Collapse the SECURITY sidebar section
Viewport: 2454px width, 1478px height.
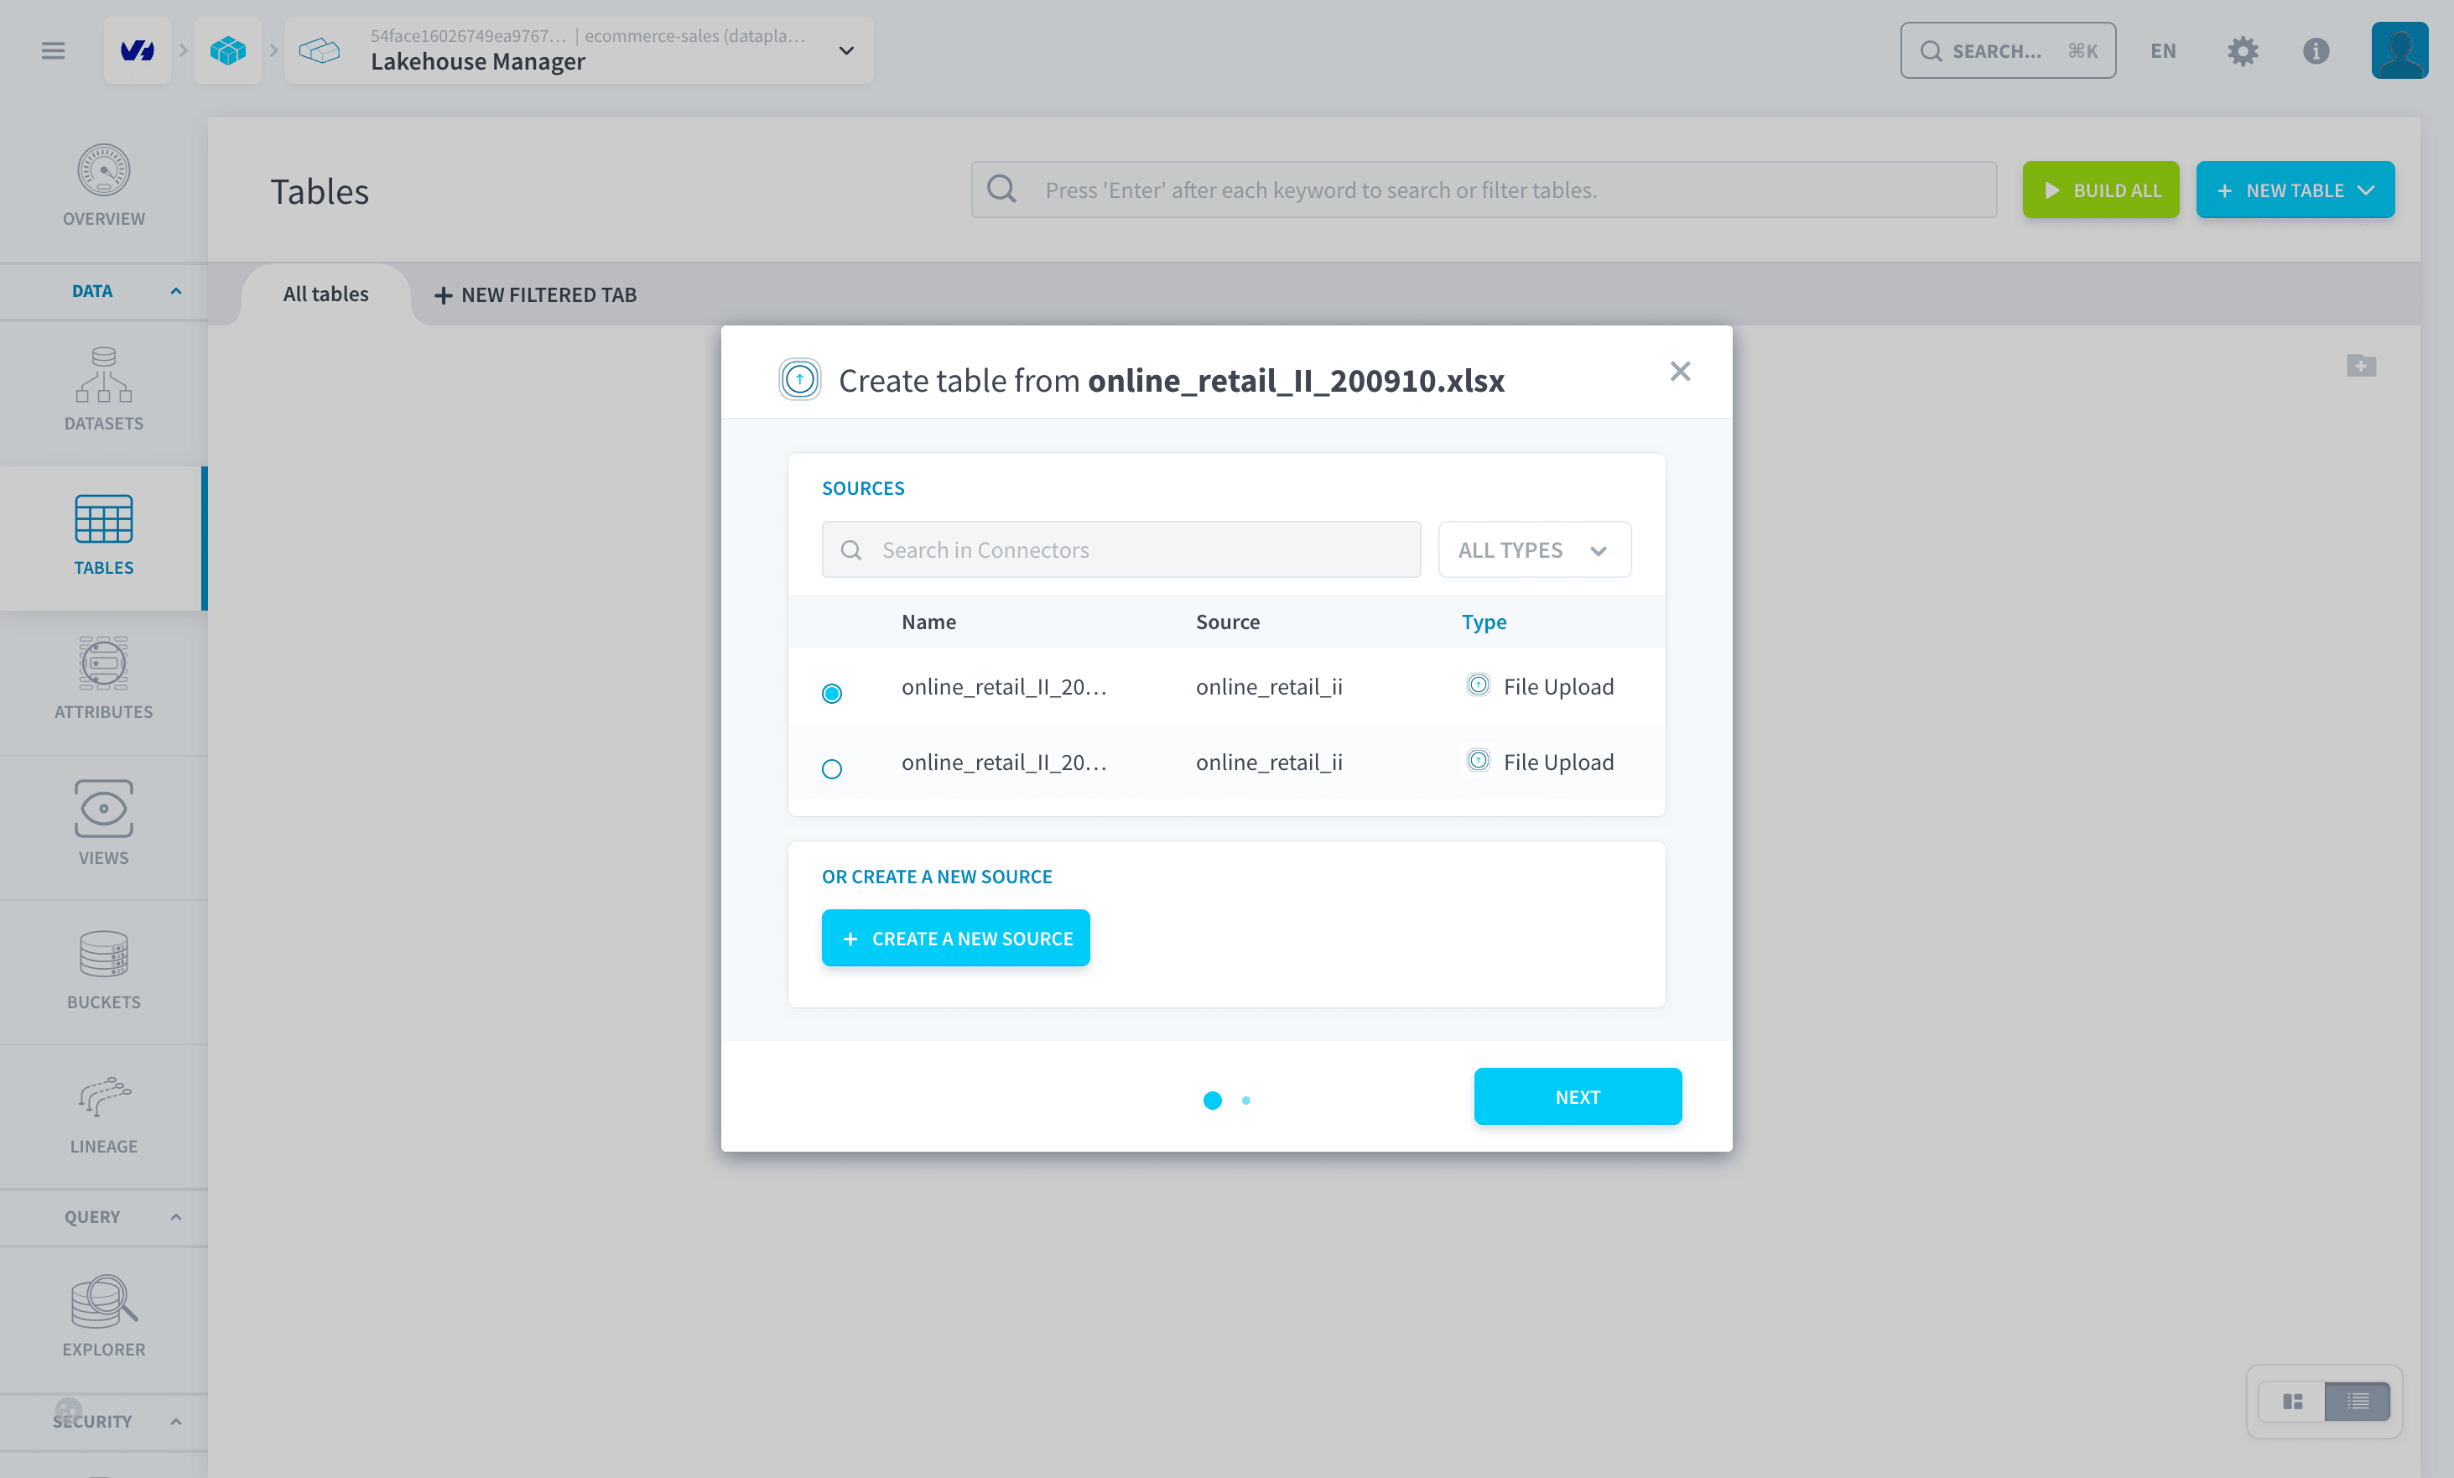pyautogui.click(x=103, y=1421)
